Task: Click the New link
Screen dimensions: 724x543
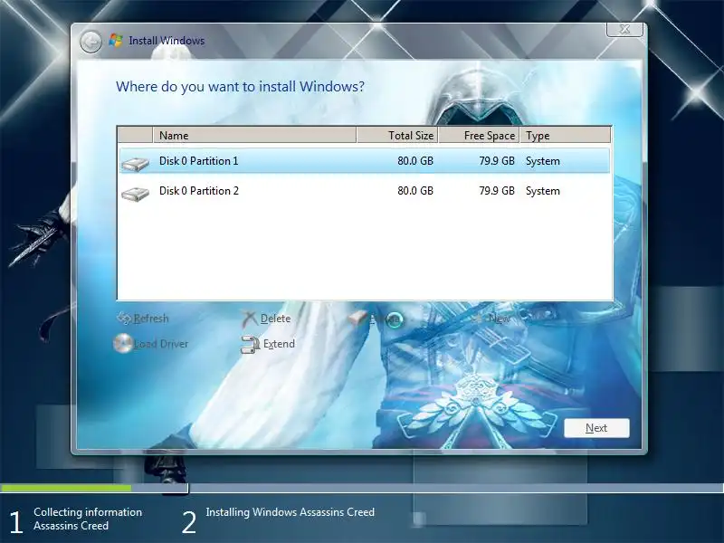Action: pos(500,319)
